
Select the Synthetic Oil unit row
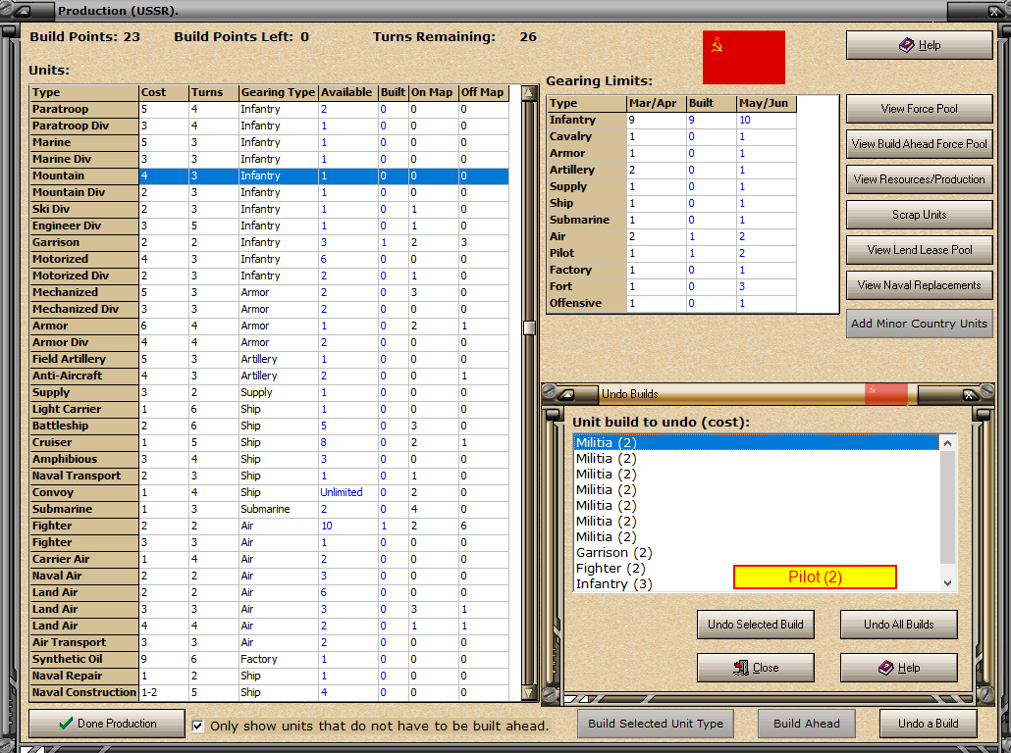(270, 659)
